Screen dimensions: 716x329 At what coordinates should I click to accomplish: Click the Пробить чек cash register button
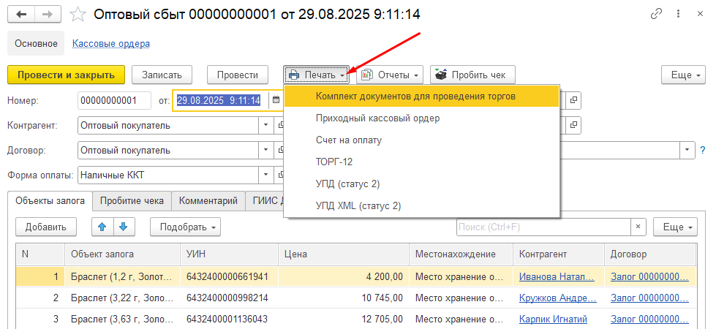(x=473, y=75)
